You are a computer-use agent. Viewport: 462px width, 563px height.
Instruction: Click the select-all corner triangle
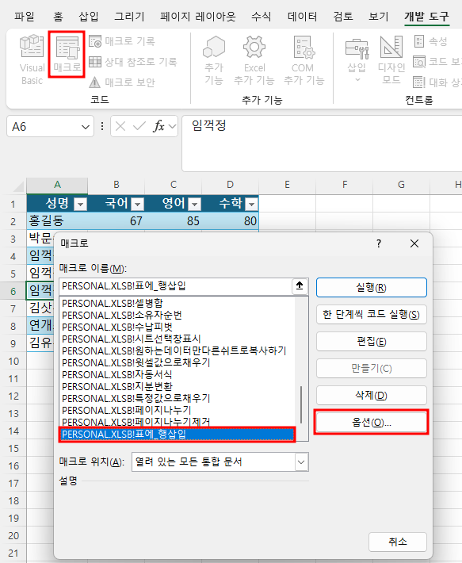18,186
